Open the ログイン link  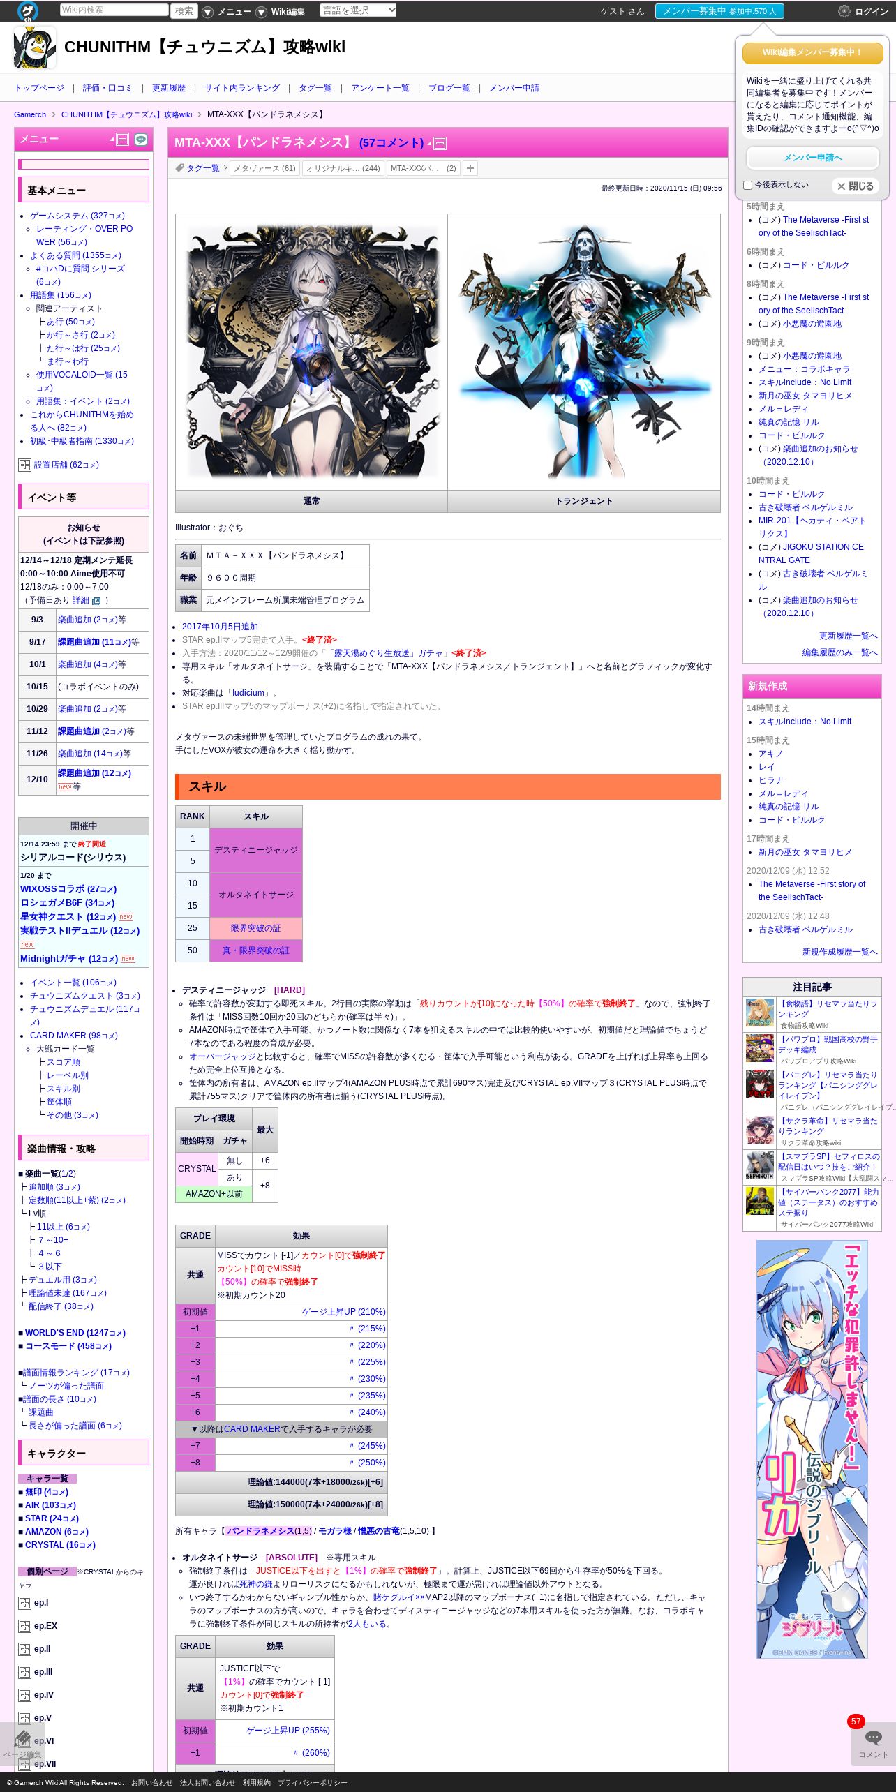click(872, 12)
